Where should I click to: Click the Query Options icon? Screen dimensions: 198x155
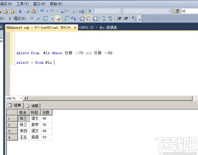(x=52, y=18)
